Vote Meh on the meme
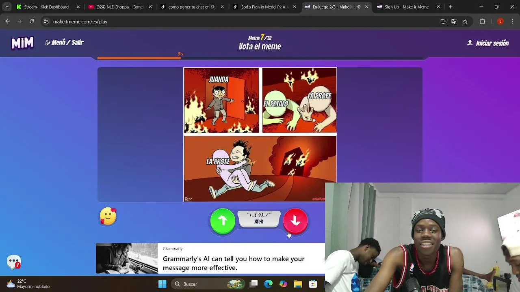The height and width of the screenshot is (292, 520). pos(259,219)
